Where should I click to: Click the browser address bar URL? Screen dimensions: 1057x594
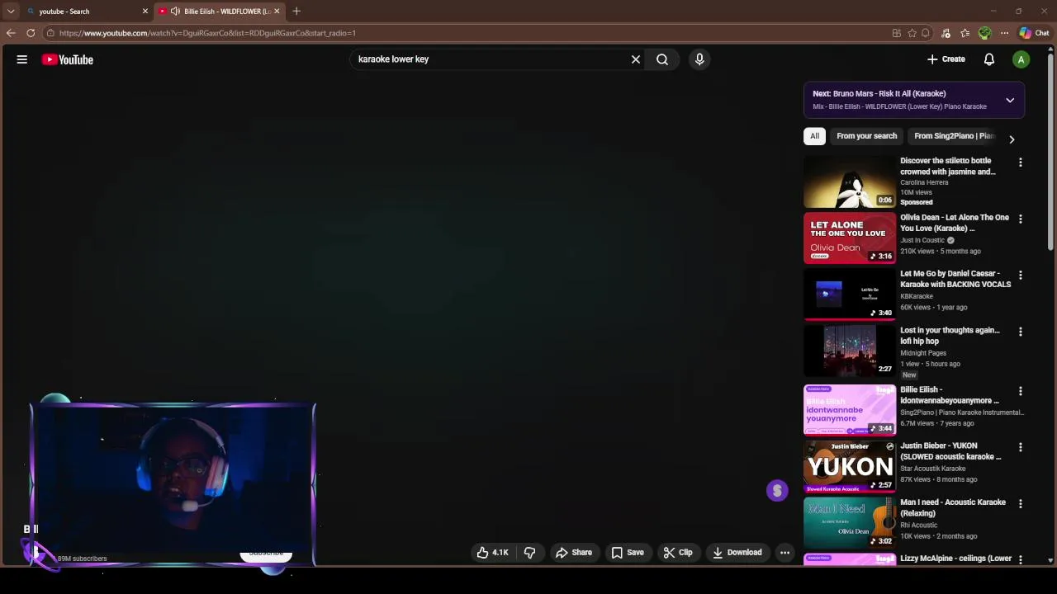pyautogui.click(x=207, y=33)
